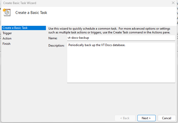Screen dimensions: 178x123
Task: Click the Description: label
Action: pyautogui.click(x=56, y=46)
